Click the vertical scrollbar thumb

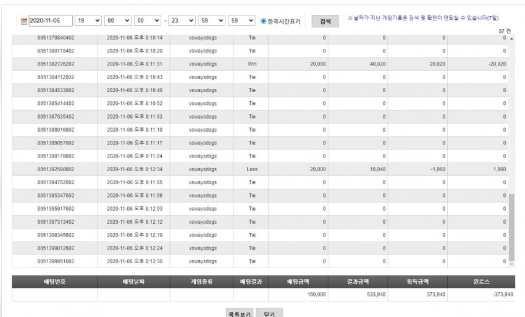click(x=511, y=227)
